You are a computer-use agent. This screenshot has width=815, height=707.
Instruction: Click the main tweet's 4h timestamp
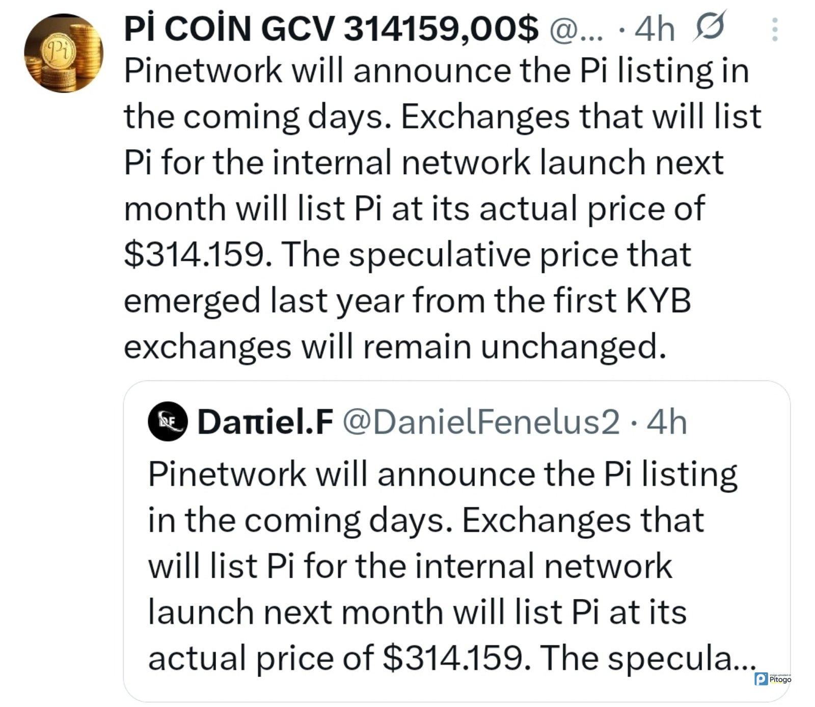(x=655, y=30)
